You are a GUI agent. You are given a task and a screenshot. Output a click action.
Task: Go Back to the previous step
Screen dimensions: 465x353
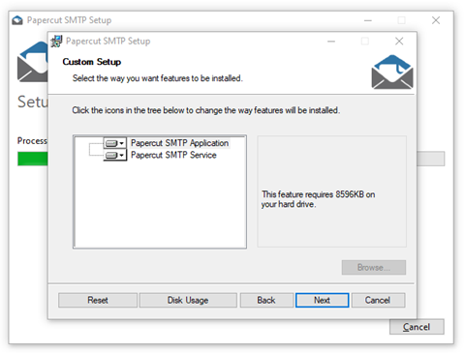tap(266, 300)
